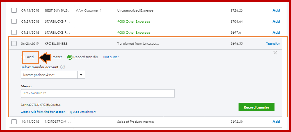
Task: Click the paperclip Add Attachment icon
Action: click(71, 112)
